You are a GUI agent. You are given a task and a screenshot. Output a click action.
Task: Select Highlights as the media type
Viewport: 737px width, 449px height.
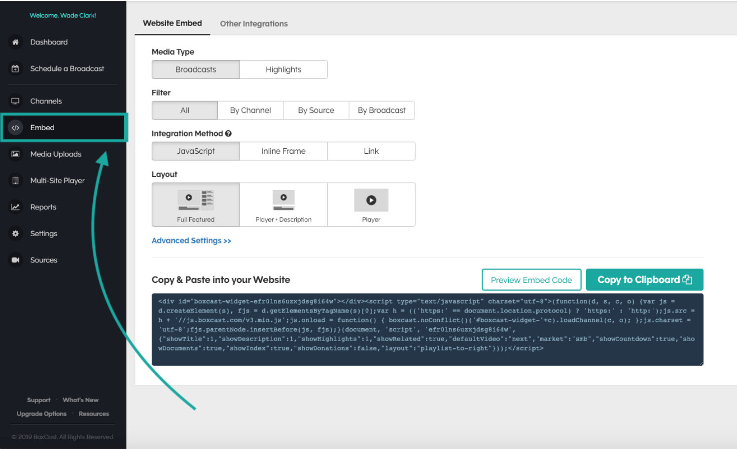(x=283, y=69)
